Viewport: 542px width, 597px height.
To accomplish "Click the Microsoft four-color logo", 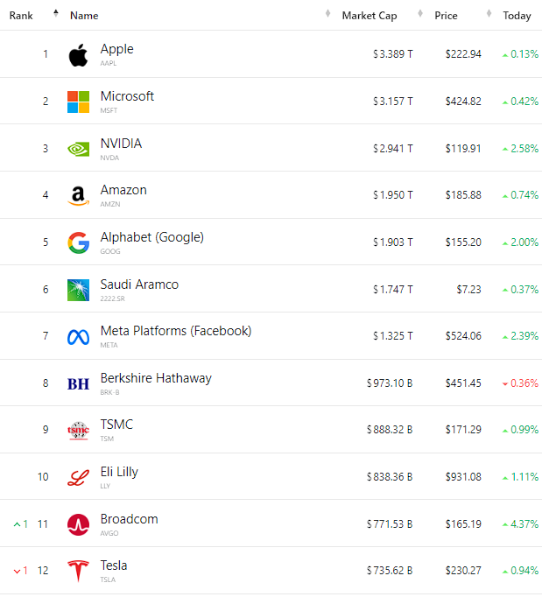I will tap(78, 102).
